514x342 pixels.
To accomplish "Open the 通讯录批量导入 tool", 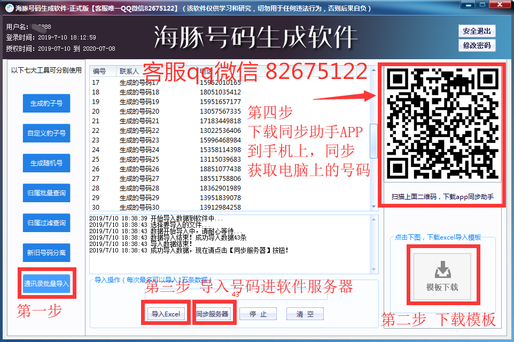I will click(x=46, y=283).
